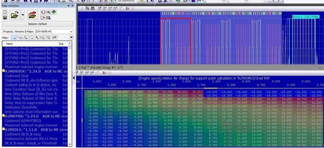Toggle the KK Filter button
324x148 pixels.
coord(42,37)
